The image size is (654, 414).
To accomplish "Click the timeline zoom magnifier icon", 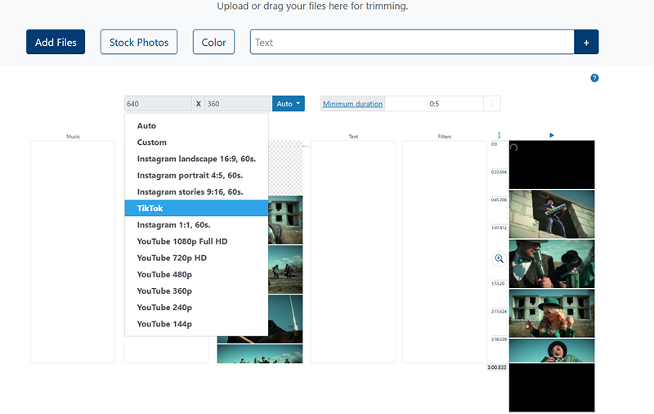I will pos(499,259).
